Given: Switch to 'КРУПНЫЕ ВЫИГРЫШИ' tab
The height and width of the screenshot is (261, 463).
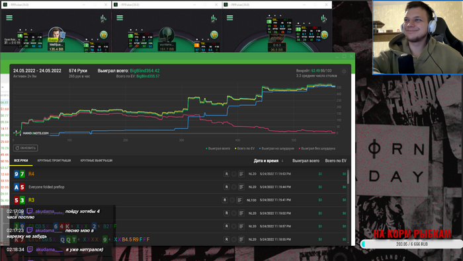Looking at the screenshot, I should click(x=97, y=161).
